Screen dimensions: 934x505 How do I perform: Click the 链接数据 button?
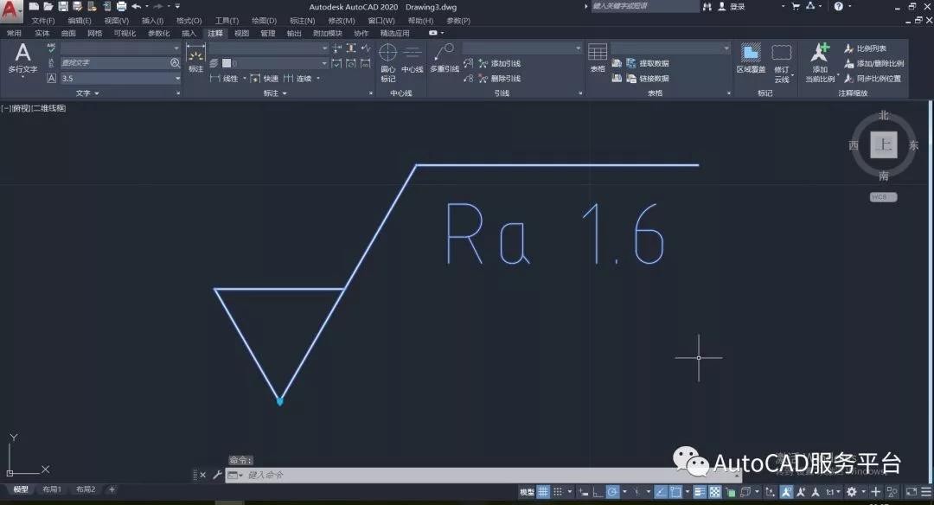[648, 78]
